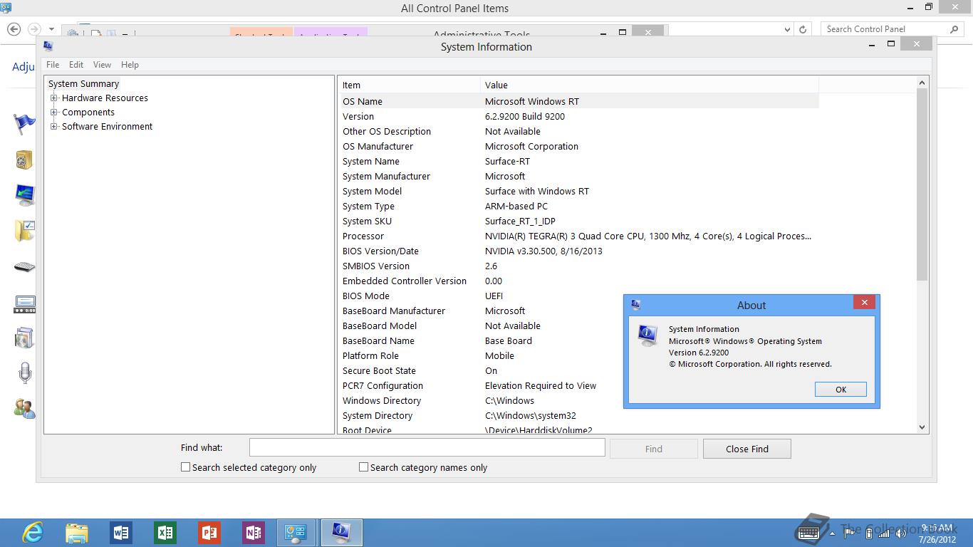Open the Folder Options icon in Control Panel
The image size is (973, 547).
(24, 231)
